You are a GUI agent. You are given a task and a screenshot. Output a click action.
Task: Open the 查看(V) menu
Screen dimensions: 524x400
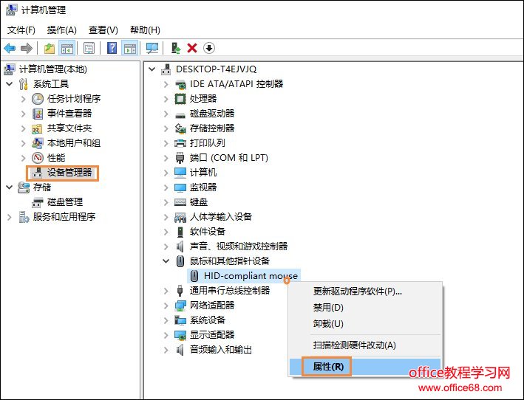pos(103,30)
